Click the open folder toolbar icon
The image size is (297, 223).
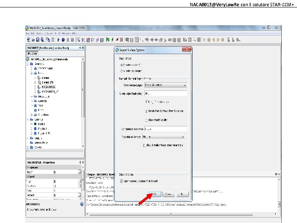pos(33,40)
